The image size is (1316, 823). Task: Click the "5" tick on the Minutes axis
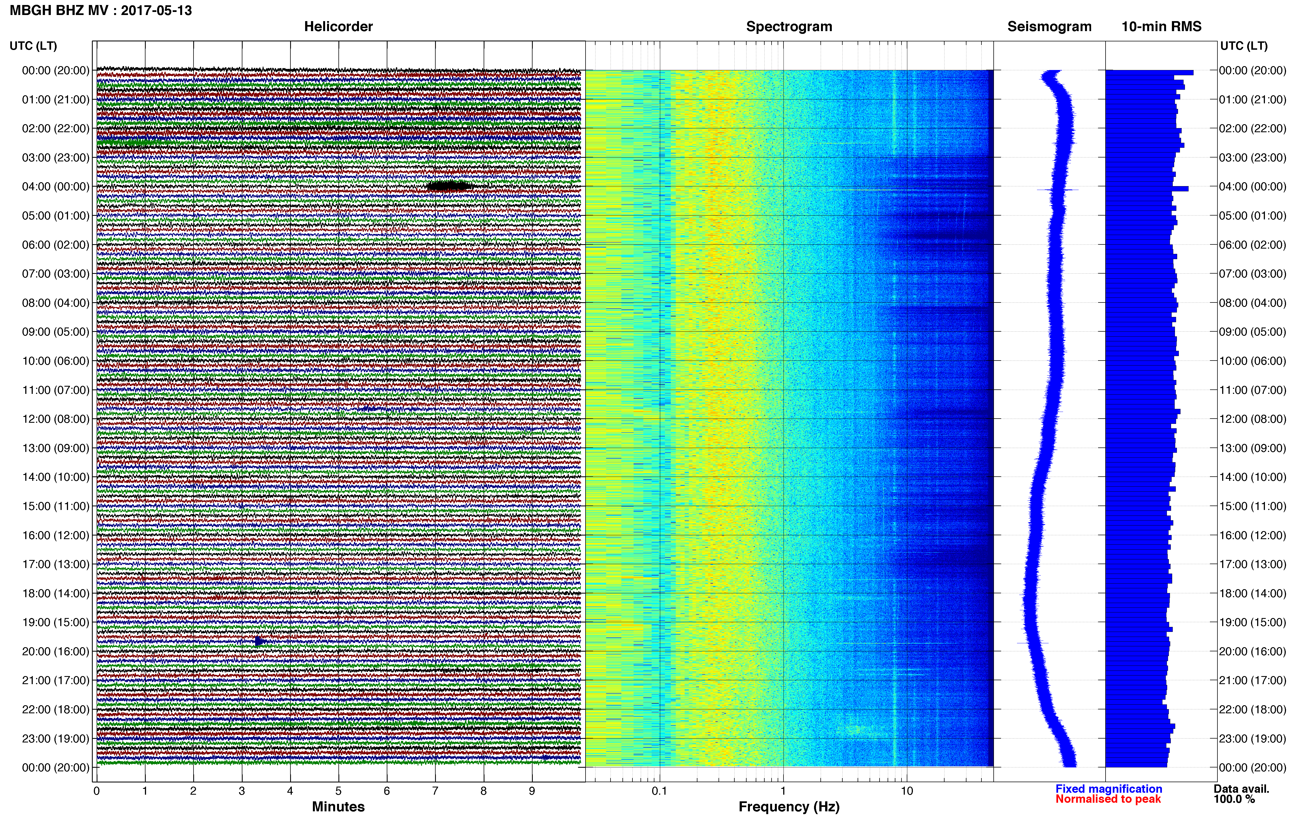pos(338,791)
